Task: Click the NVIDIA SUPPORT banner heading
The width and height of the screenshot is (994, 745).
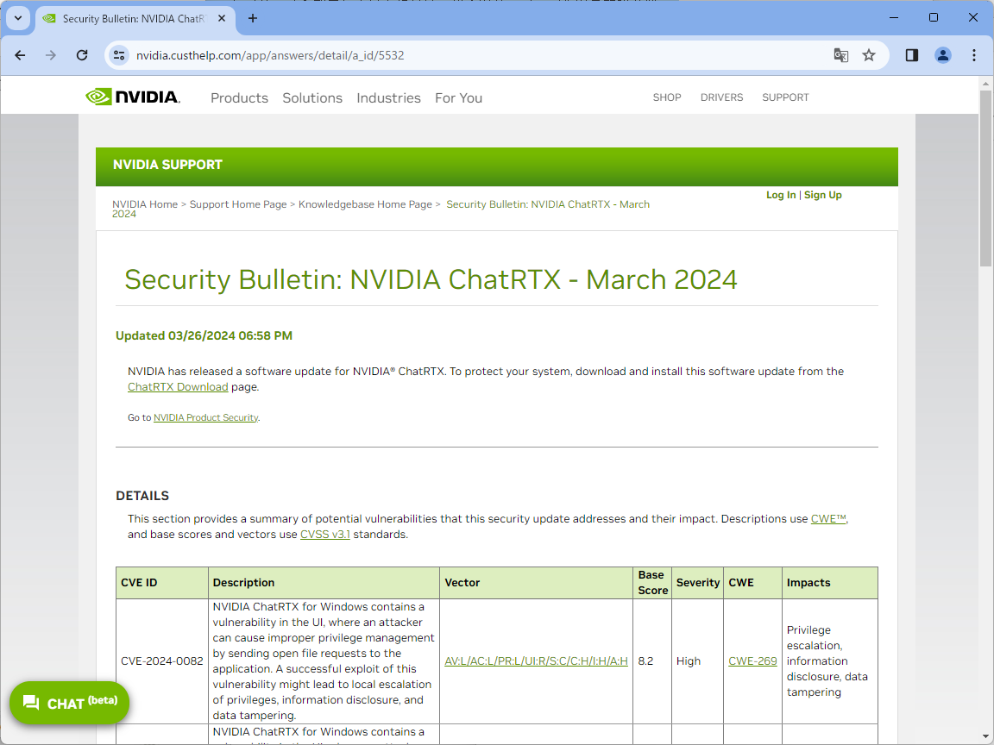Action: point(167,165)
